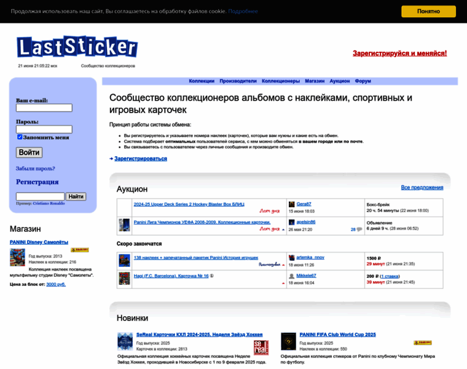Click artemka_nnov user avatar icon
This screenshot has height=369, width=467.
tap(292, 258)
